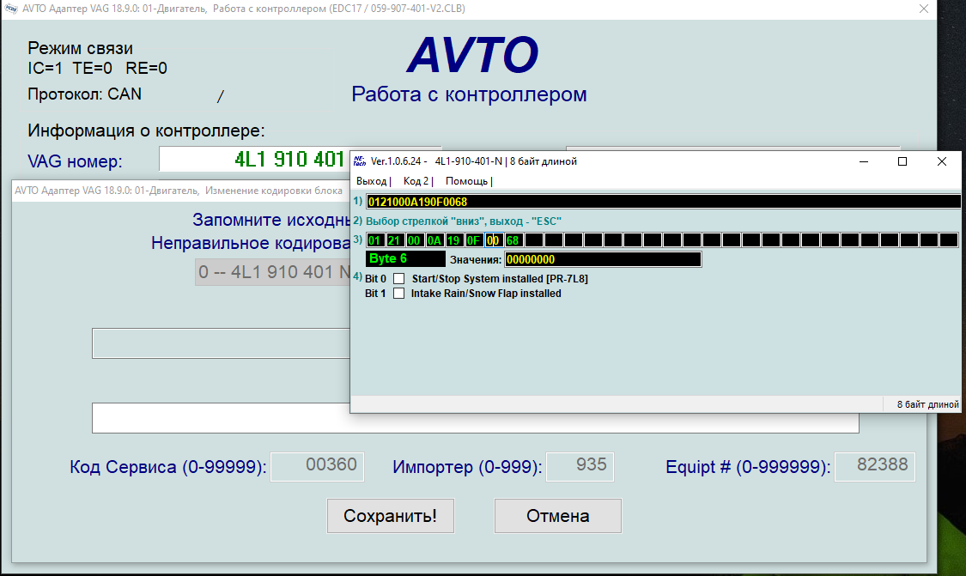966x576 pixels.
Task: Select byte cell 19 in coding row
Action: (x=453, y=240)
